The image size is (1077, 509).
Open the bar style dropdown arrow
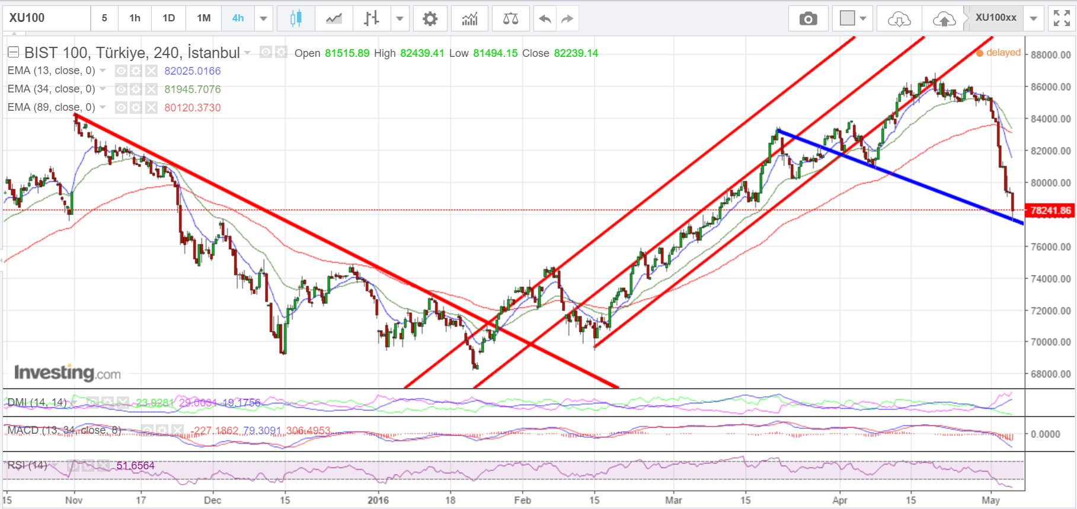pyautogui.click(x=400, y=18)
